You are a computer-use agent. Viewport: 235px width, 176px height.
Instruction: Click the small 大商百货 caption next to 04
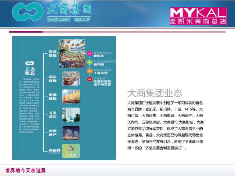(100, 78)
